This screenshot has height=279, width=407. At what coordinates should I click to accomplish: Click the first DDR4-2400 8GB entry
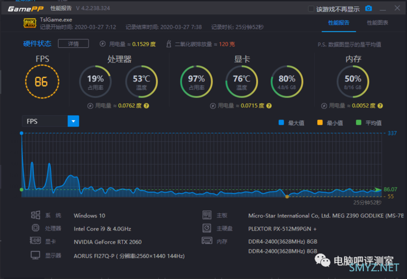283,241
